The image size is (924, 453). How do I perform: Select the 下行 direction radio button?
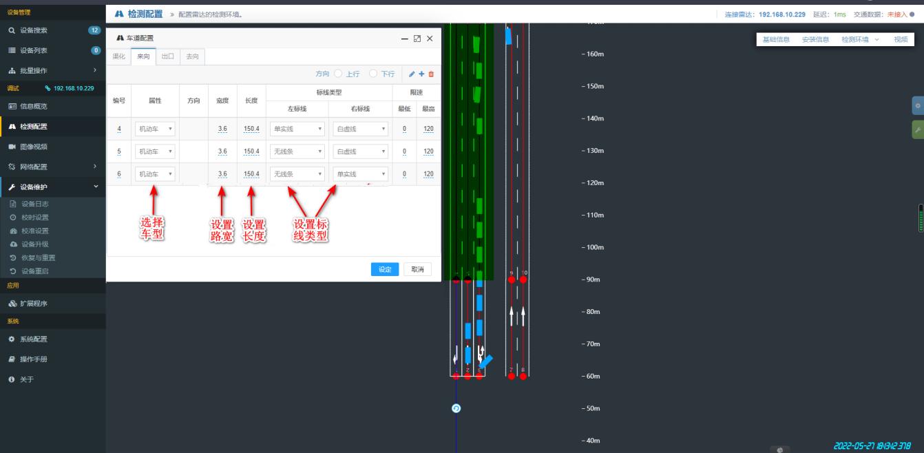click(x=373, y=74)
